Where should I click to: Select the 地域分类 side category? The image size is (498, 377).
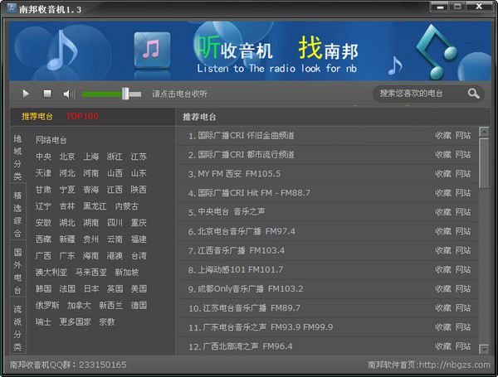coord(17,157)
